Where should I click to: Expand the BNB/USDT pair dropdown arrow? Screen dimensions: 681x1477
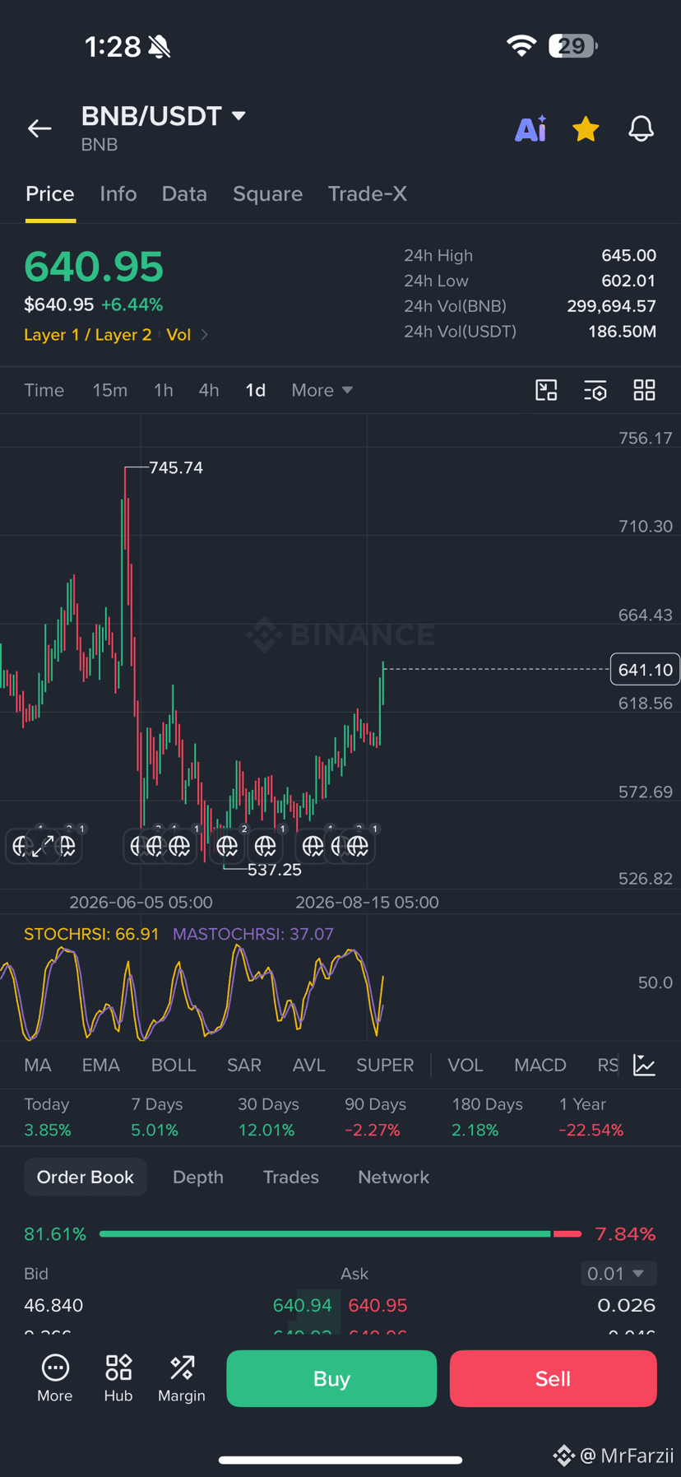coord(239,116)
